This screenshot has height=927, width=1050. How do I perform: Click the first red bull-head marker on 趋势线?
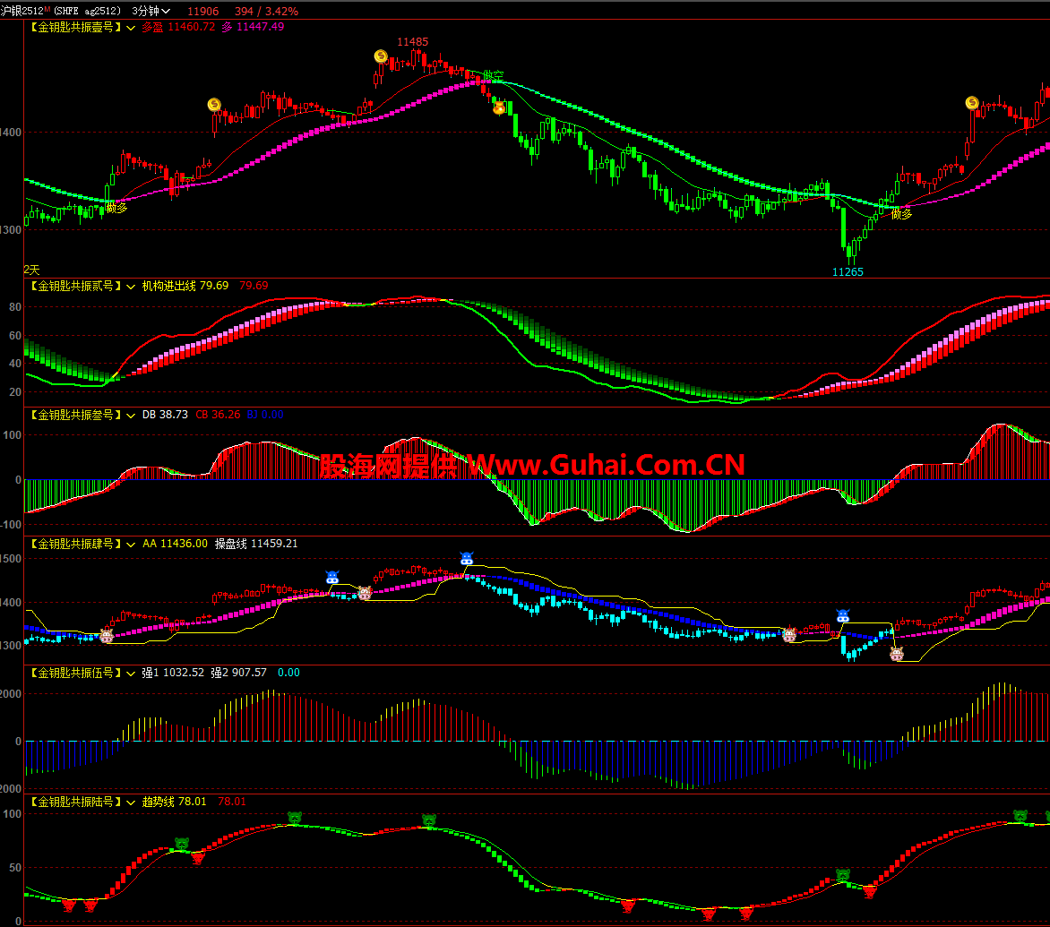[69, 906]
